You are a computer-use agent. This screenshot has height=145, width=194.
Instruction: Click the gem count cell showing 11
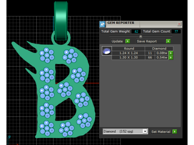(150, 53)
